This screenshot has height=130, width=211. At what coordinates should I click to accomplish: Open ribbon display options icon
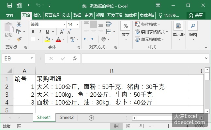tap(158, 5)
